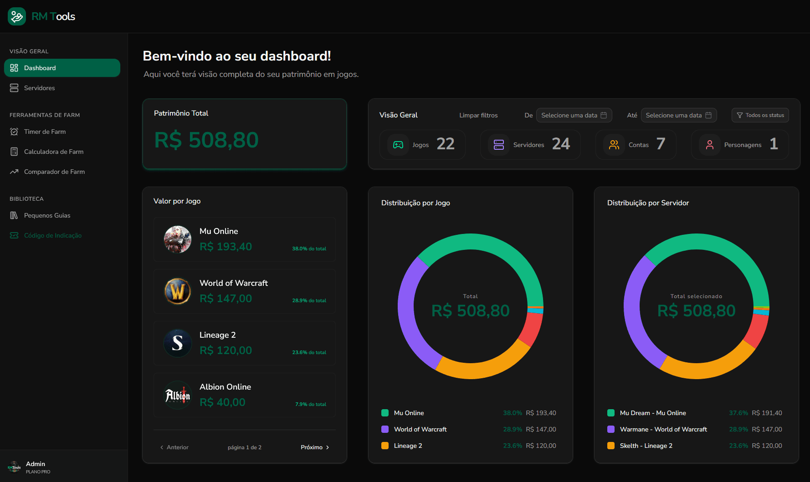Open the 'Todos os status' filter
This screenshot has width=810, height=482.
pyautogui.click(x=760, y=115)
